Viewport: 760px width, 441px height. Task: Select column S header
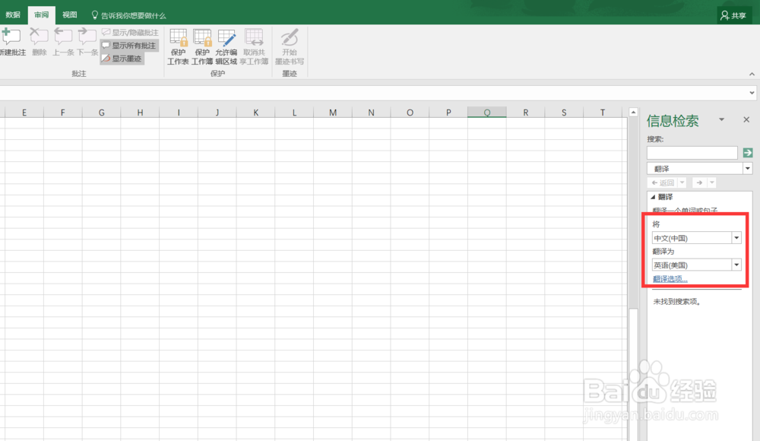pos(564,113)
